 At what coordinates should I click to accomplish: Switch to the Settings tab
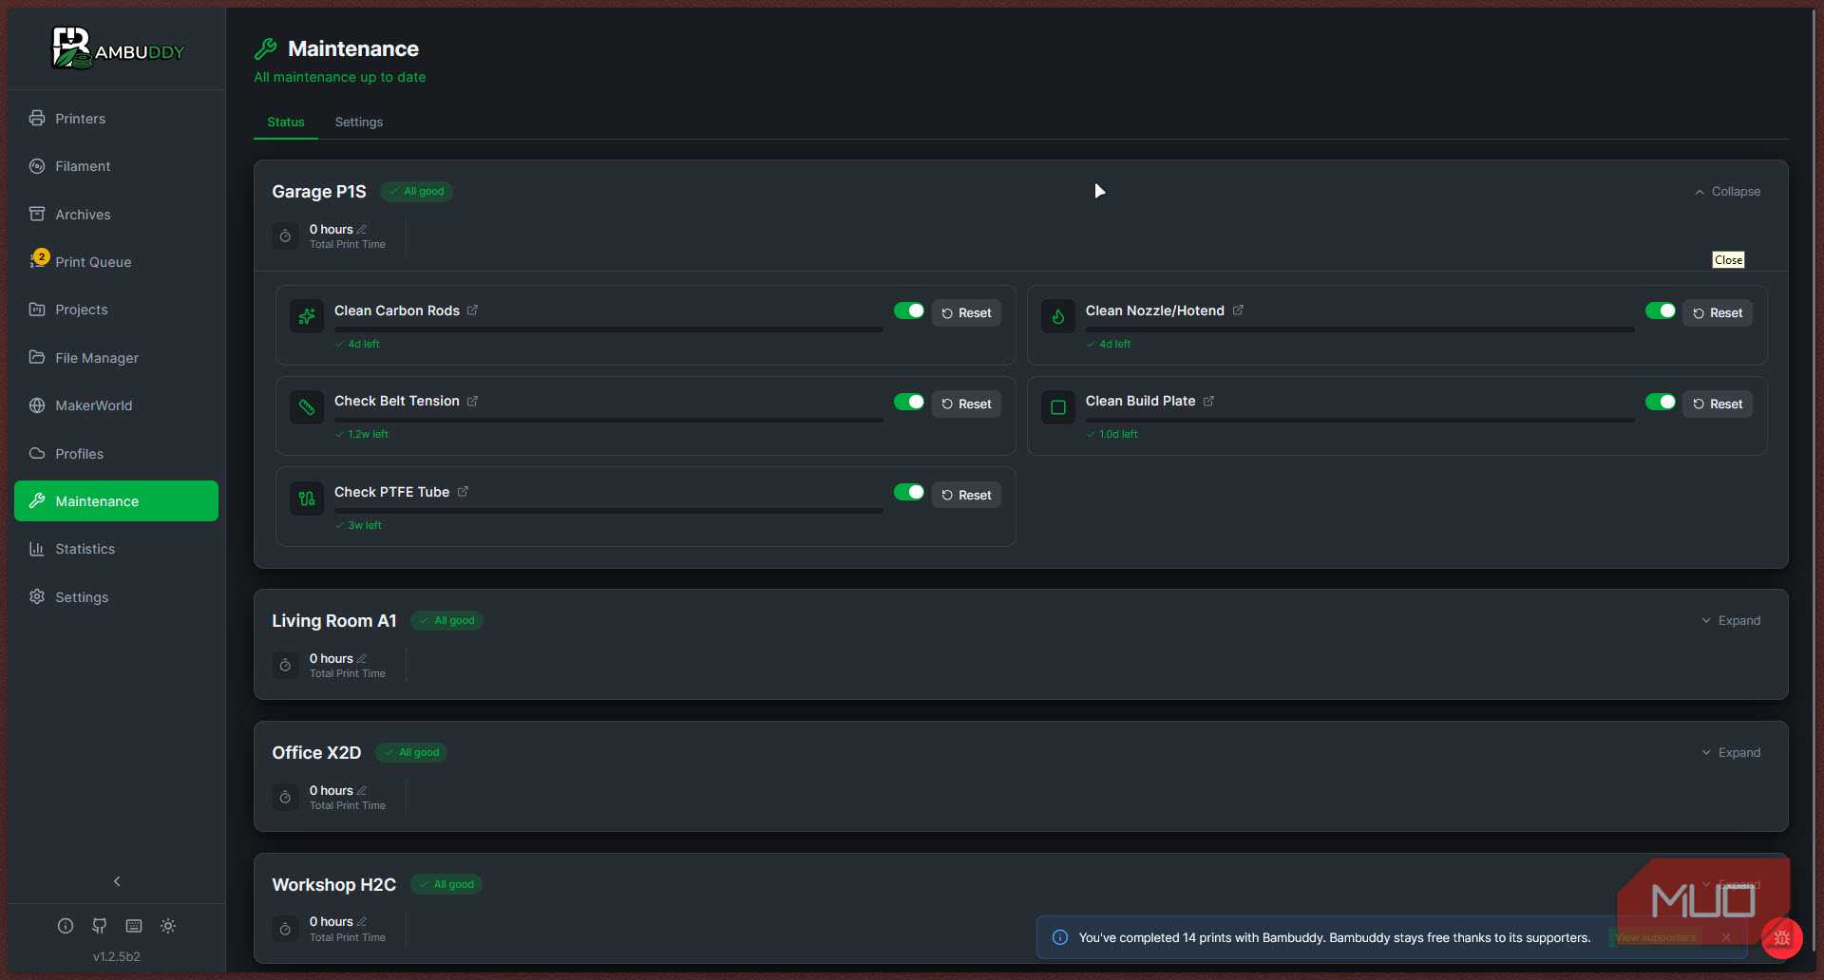click(359, 122)
